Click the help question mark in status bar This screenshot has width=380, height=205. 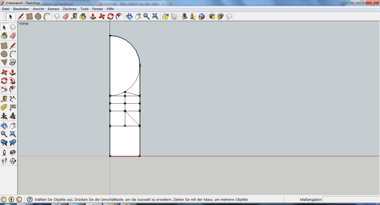pos(29,199)
